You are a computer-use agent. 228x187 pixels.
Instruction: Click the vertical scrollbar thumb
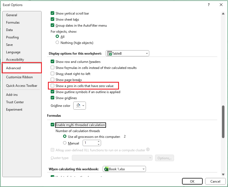tap(223, 122)
